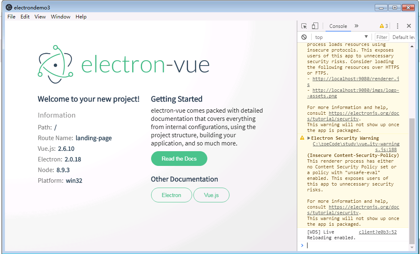
Task: Open the Help menu
Action: coord(81,16)
